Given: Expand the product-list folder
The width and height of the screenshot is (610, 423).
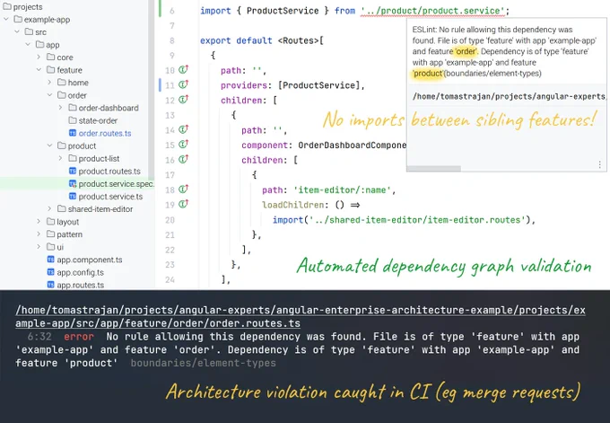Looking at the screenshot, I should [60, 158].
